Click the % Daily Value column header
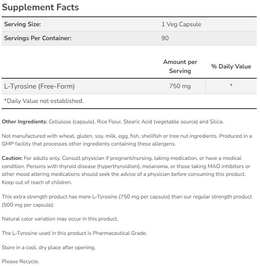 tap(231, 66)
